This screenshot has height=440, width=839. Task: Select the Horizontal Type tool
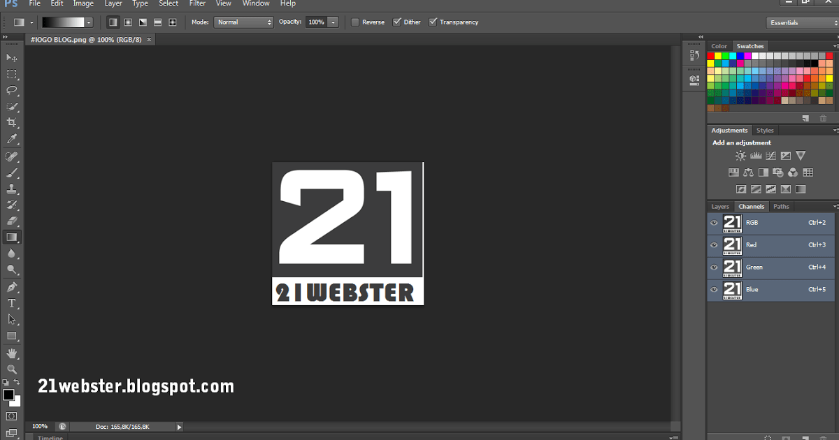pos(12,303)
